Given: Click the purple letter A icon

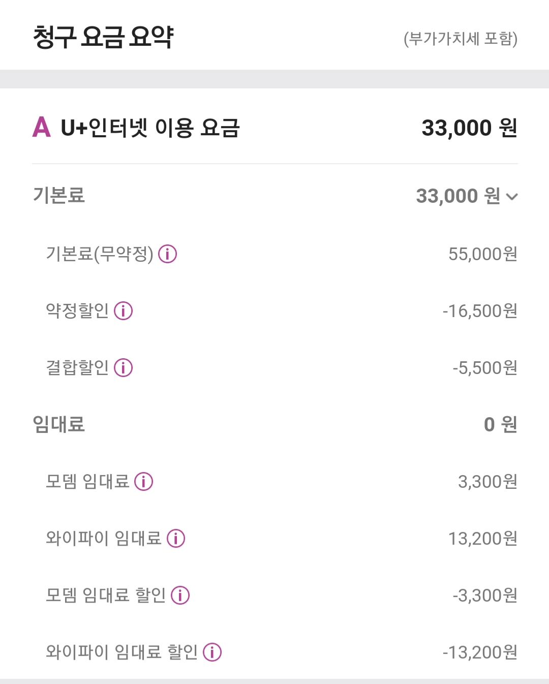Looking at the screenshot, I should 42,127.
